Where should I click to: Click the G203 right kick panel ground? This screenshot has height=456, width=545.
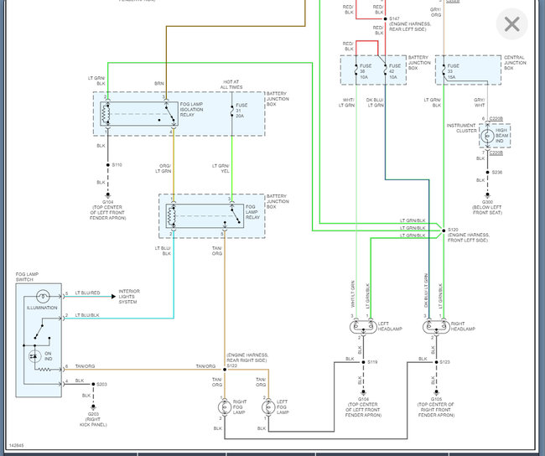coord(93,419)
